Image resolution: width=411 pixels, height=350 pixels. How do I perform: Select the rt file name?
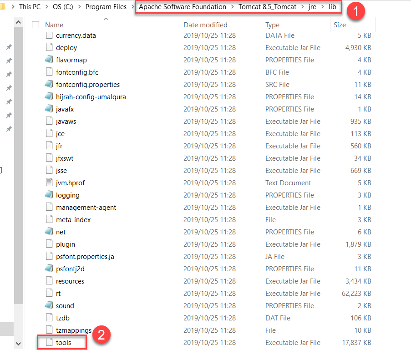point(58,293)
